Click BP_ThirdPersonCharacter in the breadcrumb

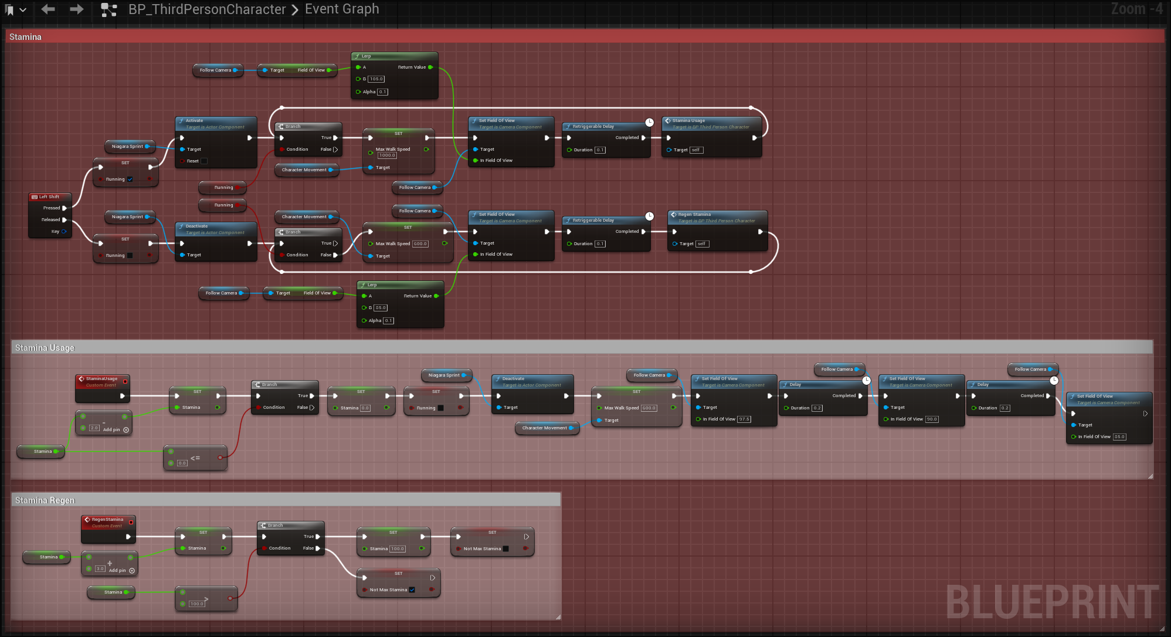click(207, 9)
